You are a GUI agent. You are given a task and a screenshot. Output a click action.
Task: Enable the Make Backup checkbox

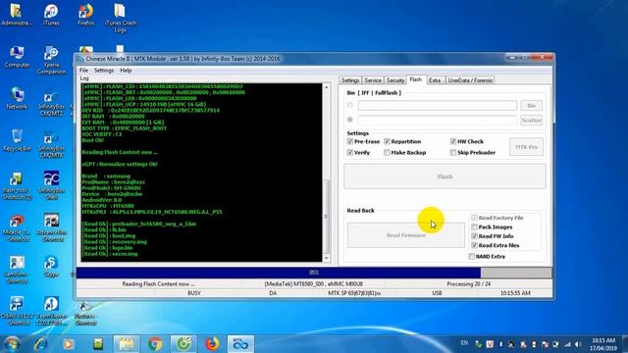387,153
